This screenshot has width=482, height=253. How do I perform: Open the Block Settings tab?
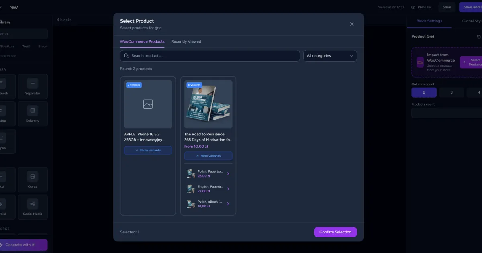pyautogui.click(x=429, y=21)
